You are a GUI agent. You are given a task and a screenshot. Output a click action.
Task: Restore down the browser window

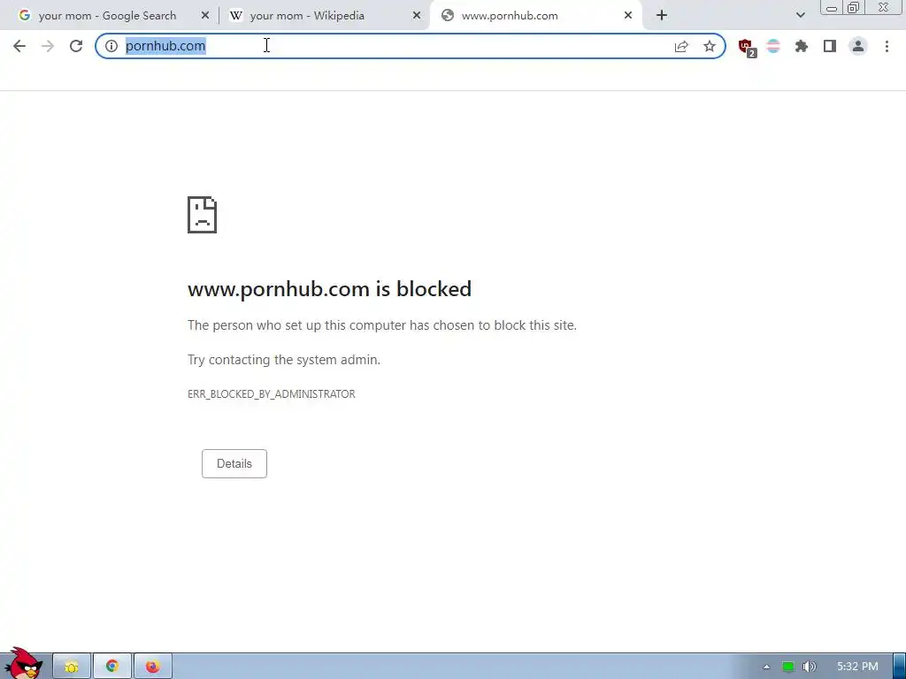click(854, 7)
